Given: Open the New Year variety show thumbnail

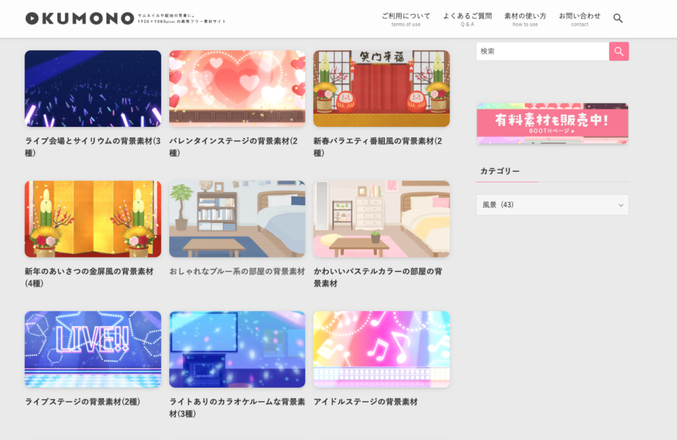Looking at the screenshot, I should coord(381,89).
